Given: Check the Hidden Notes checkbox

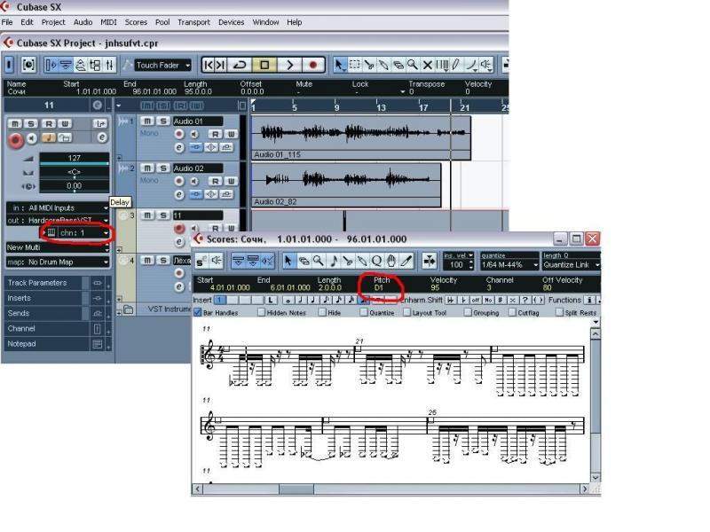Looking at the screenshot, I should [261, 313].
